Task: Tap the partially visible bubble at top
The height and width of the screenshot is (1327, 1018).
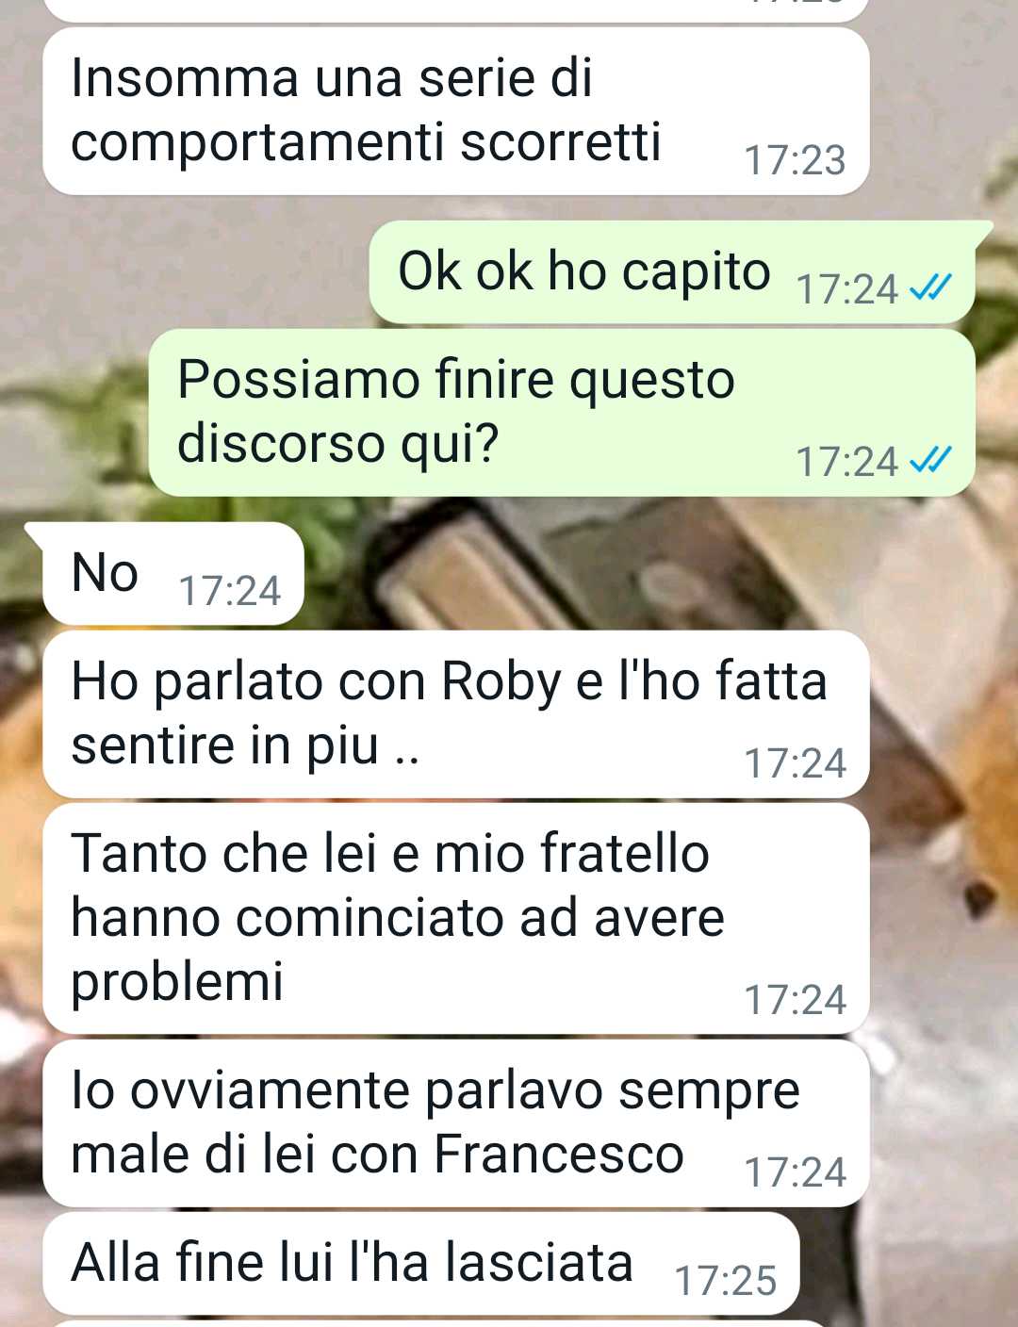Action: tap(455, 9)
